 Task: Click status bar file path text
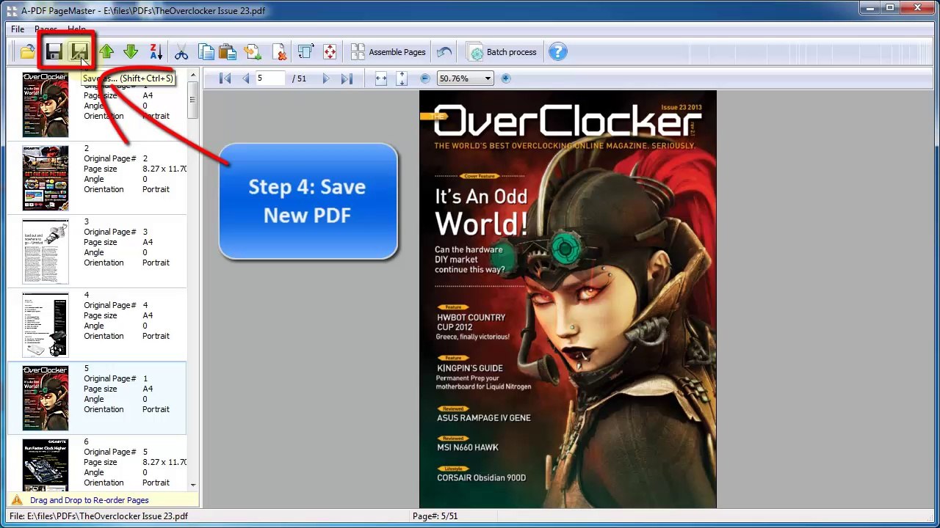99,516
